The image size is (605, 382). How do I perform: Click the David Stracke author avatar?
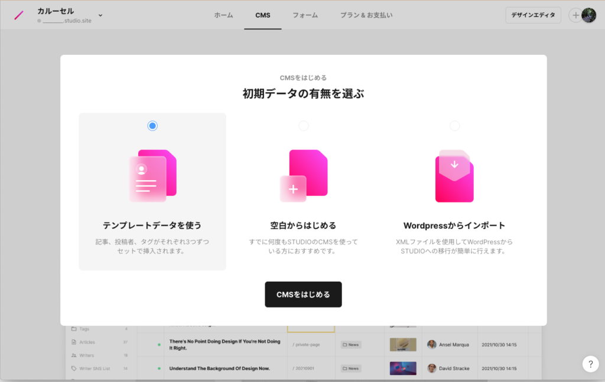click(432, 368)
